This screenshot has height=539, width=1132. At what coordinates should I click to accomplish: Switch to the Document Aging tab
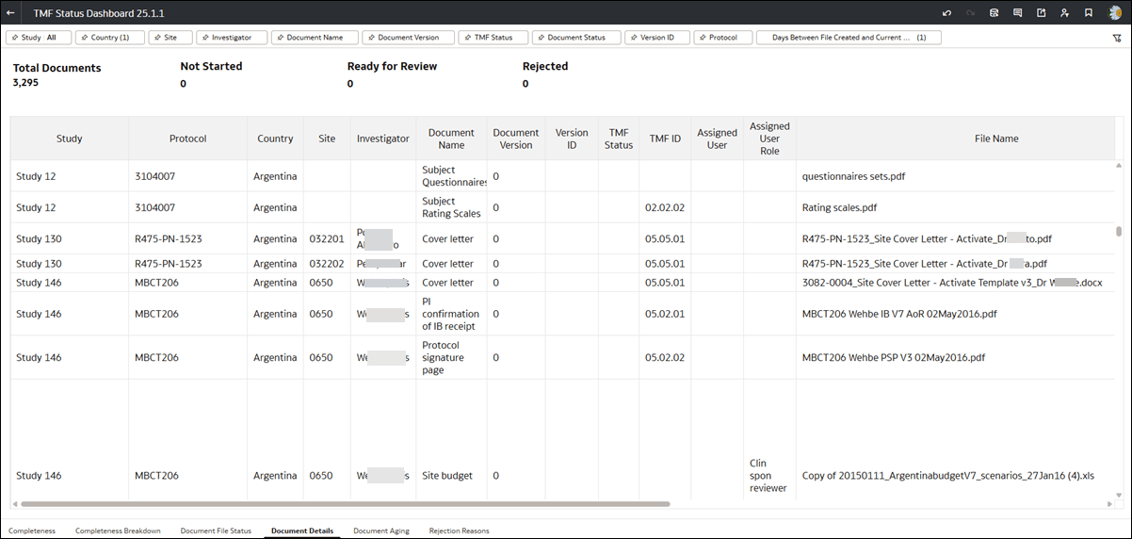(x=381, y=531)
